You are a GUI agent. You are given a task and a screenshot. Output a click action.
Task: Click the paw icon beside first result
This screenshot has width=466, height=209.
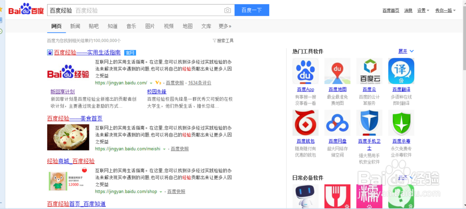pyautogui.click(x=50, y=53)
